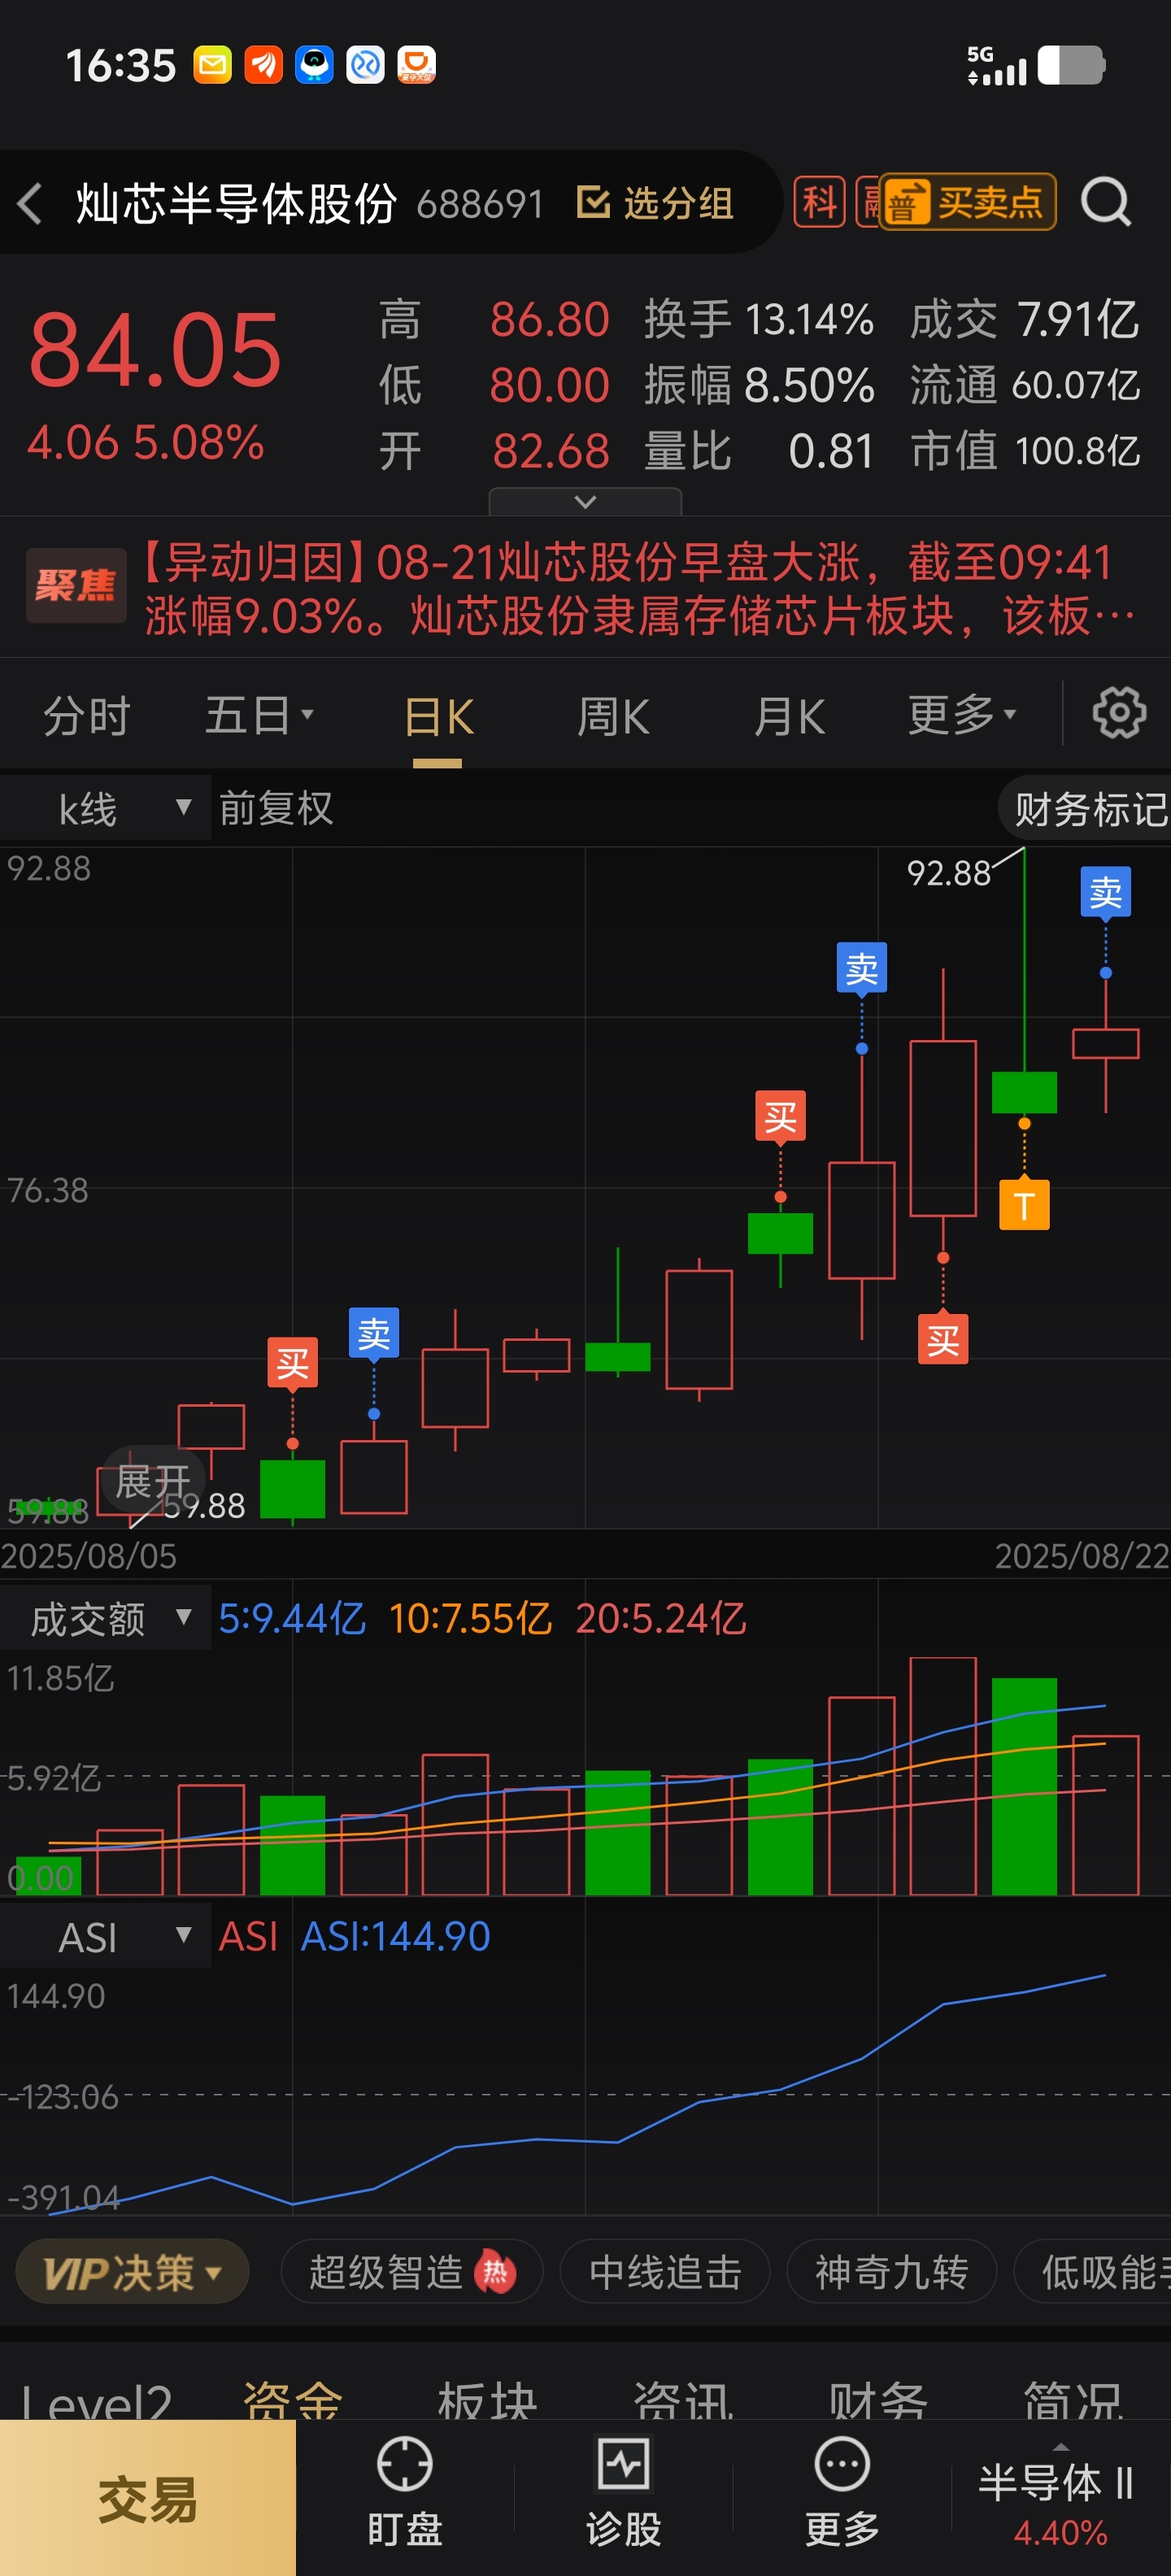The height and width of the screenshot is (2576, 1171).
Task: Open the ASI indicator dropdown
Action: (105, 1937)
